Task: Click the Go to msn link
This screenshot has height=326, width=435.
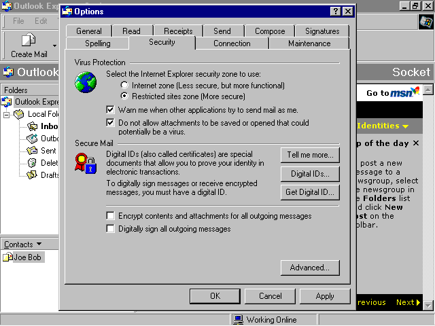Action: [393, 92]
